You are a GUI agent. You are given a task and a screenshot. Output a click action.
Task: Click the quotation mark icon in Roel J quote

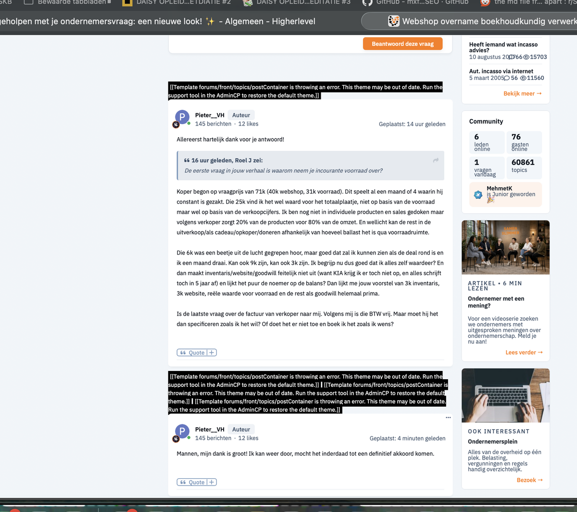point(187,160)
